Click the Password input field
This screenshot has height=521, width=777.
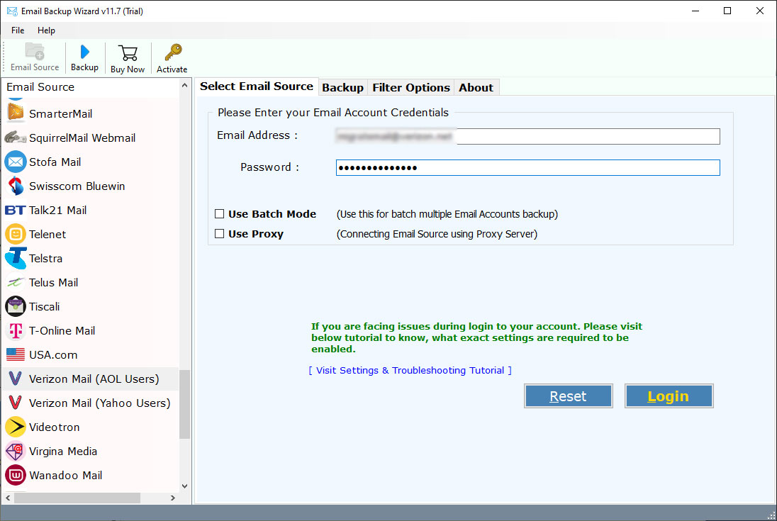(527, 167)
